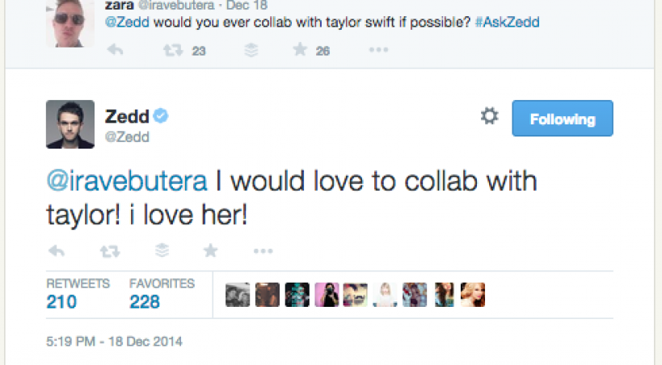Favorite zara's tweet with the star
Screen dimensions: 662x365
[300, 51]
